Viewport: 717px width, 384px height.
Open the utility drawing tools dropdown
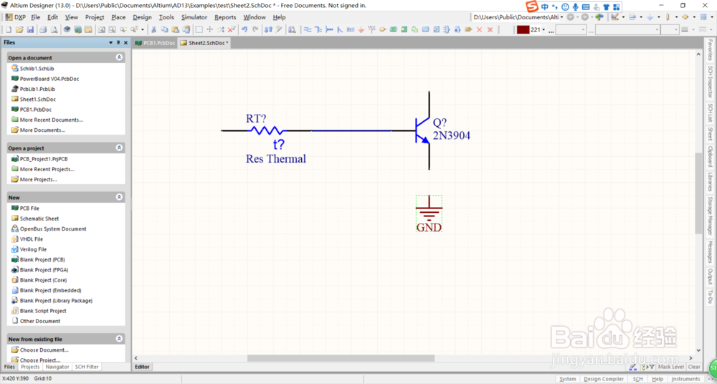pos(623,17)
